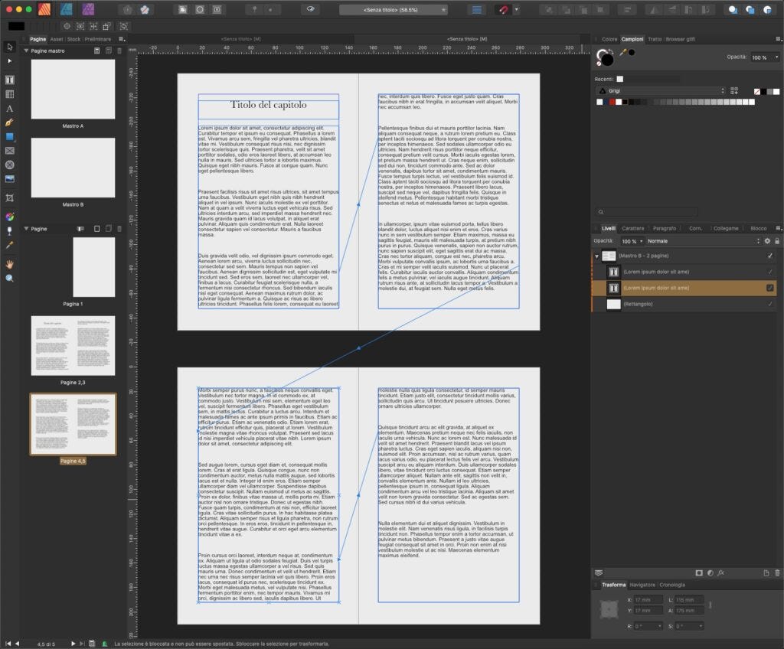The width and height of the screenshot is (784, 649).
Task: Switch to the Paragrafo tab
Action: 665,228
